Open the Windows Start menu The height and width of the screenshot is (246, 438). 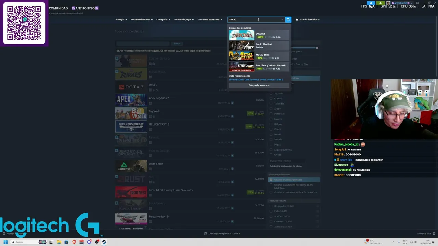click(5, 242)
